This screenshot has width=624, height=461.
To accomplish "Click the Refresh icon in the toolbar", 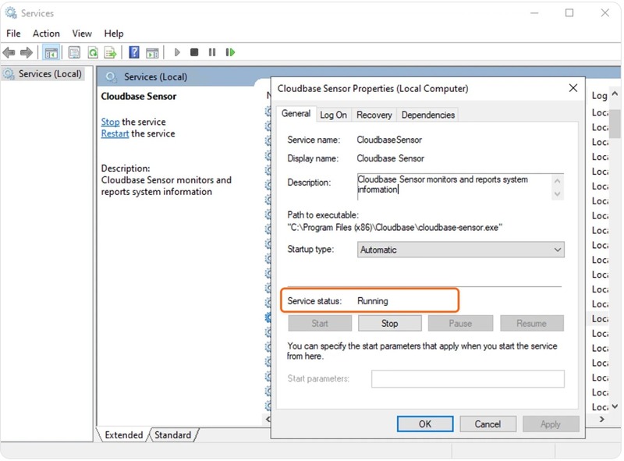I will click(x=94, y=52).
